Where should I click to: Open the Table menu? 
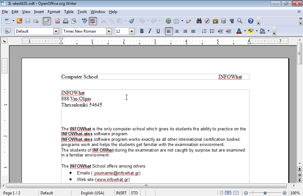pos(69,12)
